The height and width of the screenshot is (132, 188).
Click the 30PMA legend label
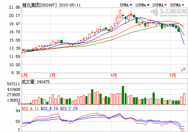pyautogui.click(x=175, y=5)
